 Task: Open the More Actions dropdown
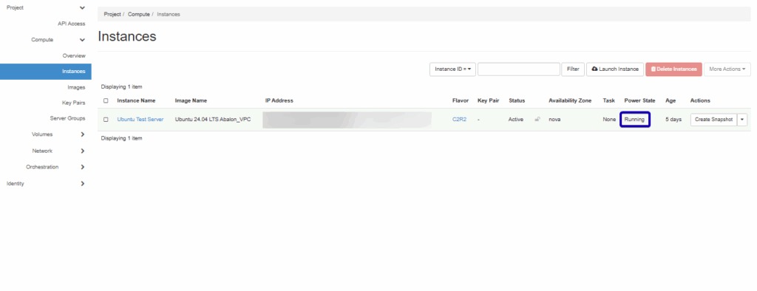click(727, 69)
